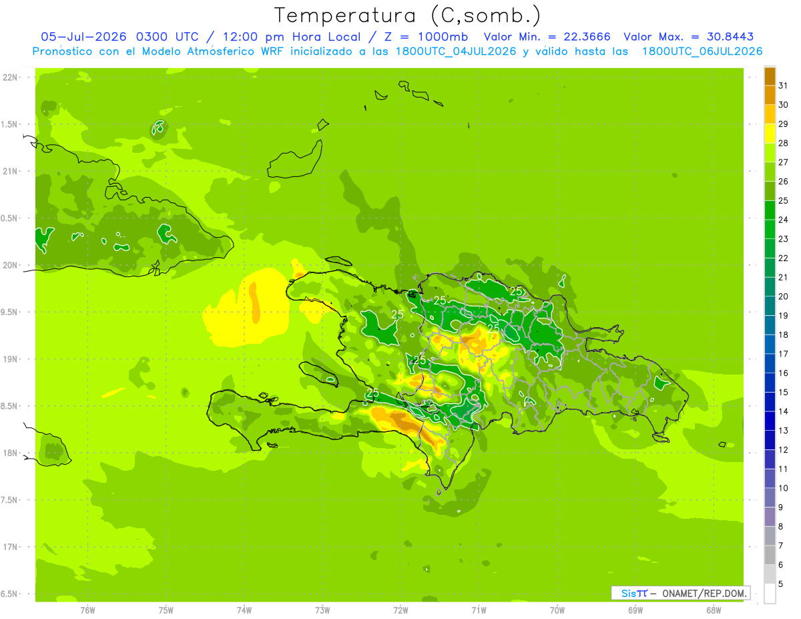Pick the gray swatch between 6 and 7
This screenshot has width=801, height=619.
tap(770, 555)
